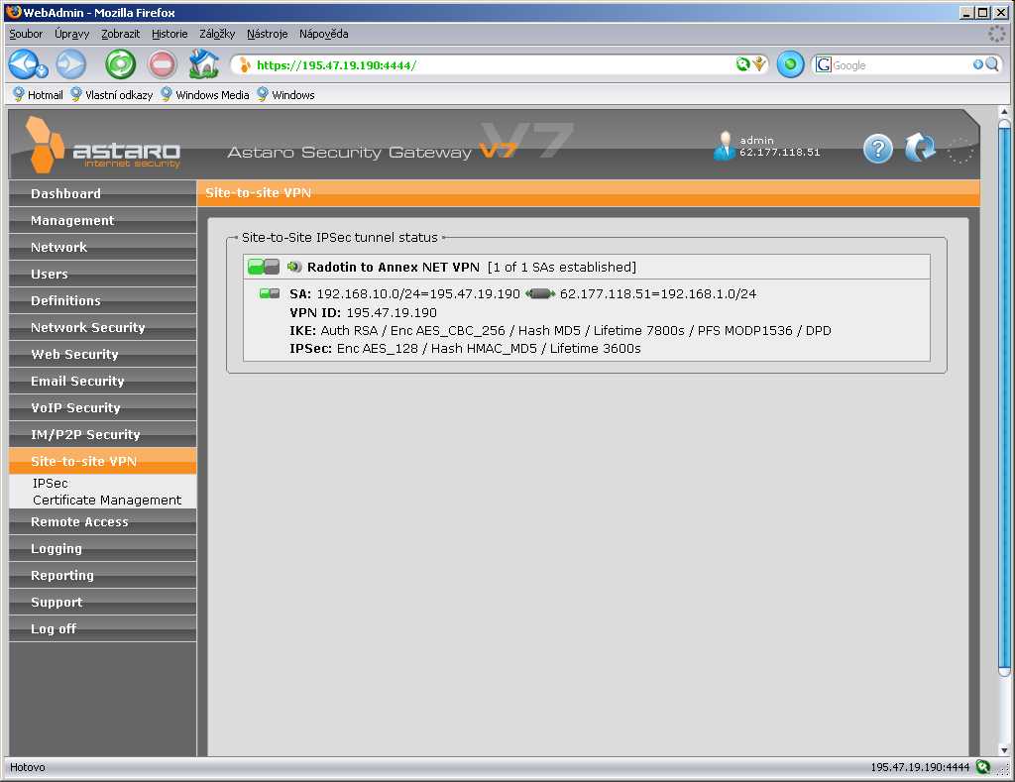Toggle the Radotin to Annex NET VPN status switch

tap(264, 267)
